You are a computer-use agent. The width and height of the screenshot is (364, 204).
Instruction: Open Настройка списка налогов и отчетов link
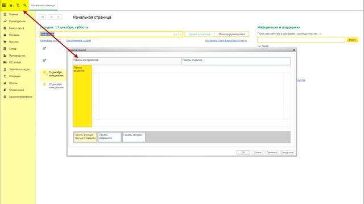coord(226,41)
